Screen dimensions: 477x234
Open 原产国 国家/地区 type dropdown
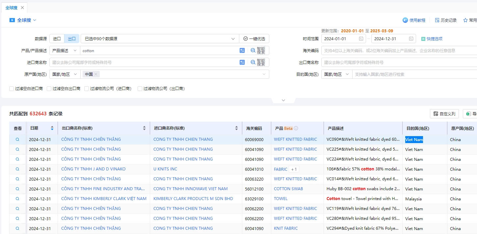point(65,74)
